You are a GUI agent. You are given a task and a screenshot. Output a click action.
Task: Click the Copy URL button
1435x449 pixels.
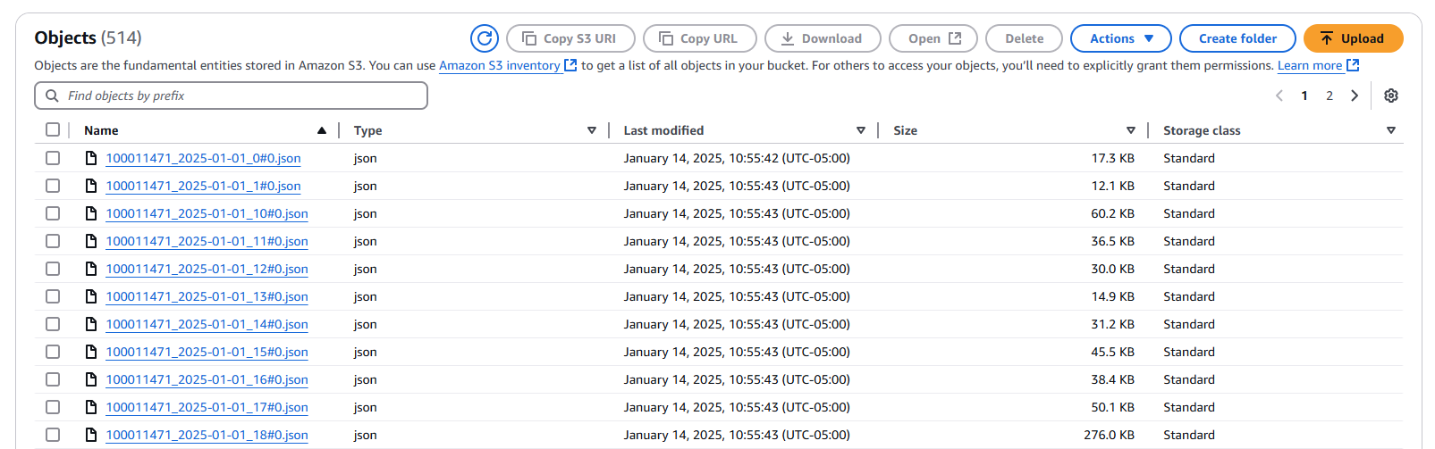point(699,38)
